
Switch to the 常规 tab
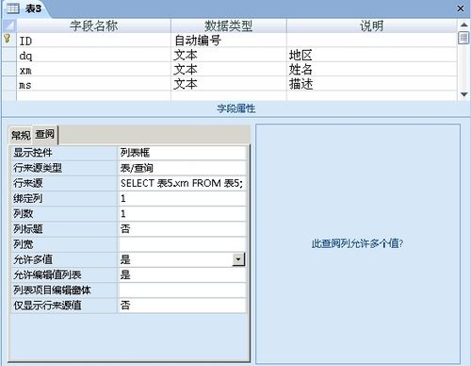(x=21, y=135)
